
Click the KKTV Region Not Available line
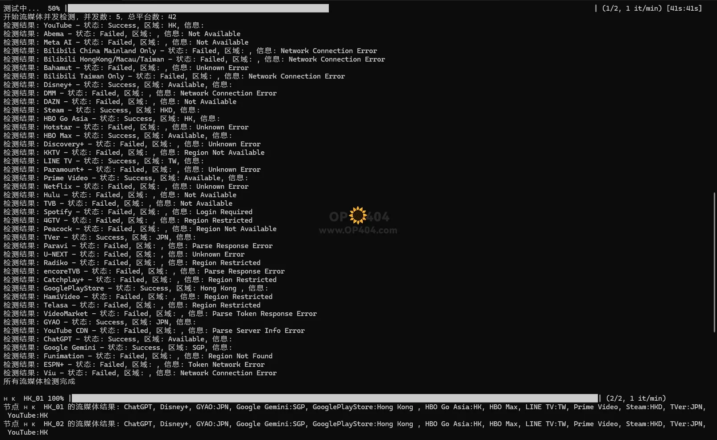134,153
